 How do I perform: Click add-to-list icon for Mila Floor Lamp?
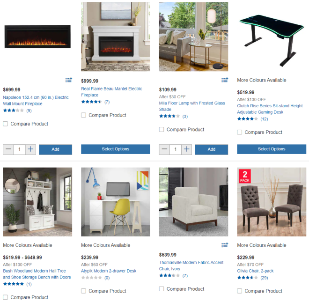point(225,80)
